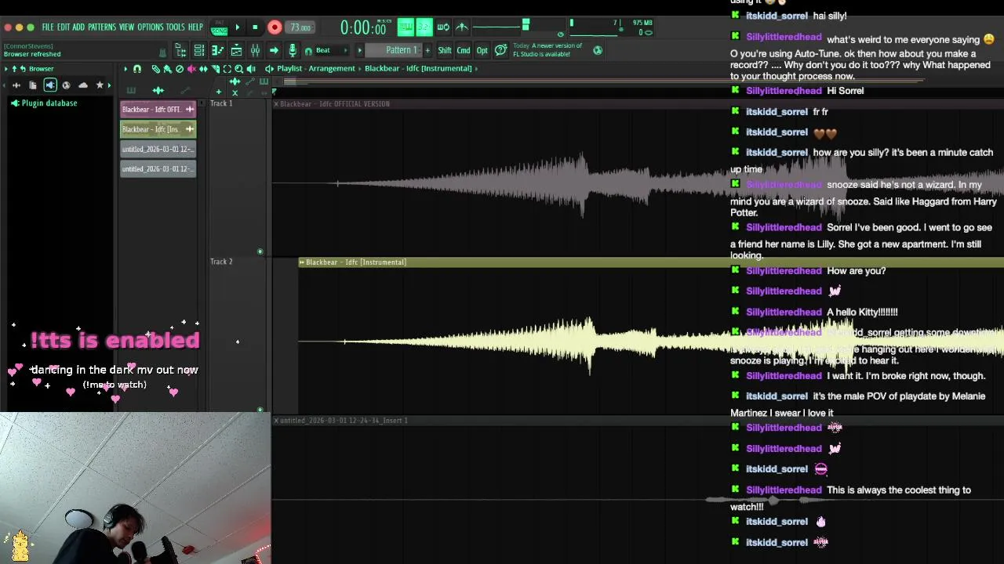Open the PATTERNS menu

(x=102, y=27)
